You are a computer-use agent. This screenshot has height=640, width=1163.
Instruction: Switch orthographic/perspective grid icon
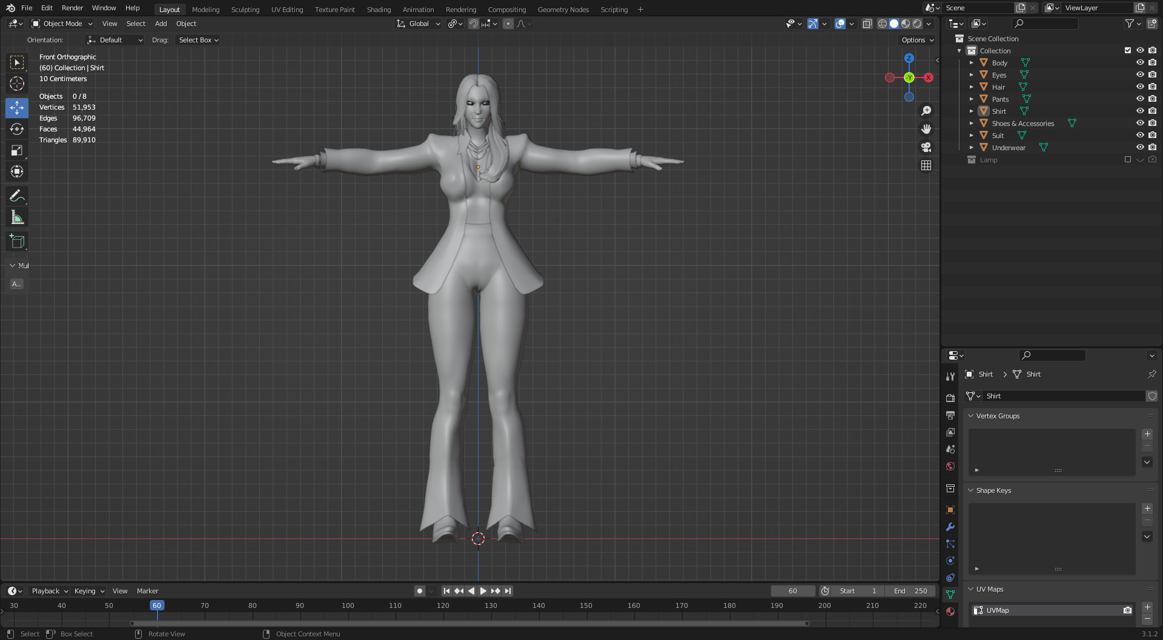(926, 165)
